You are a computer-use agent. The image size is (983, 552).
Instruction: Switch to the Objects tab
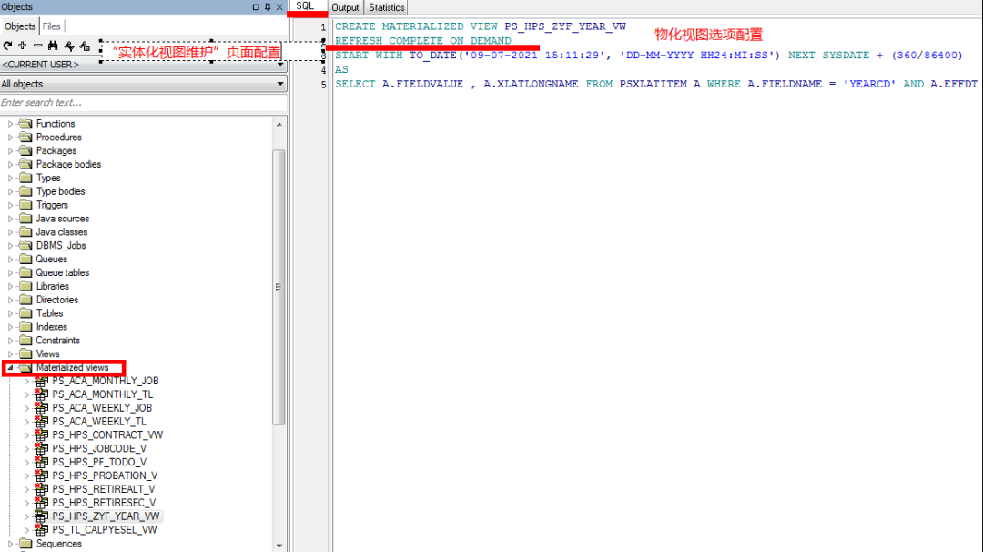pyautogui.click(x=20, y=26)
